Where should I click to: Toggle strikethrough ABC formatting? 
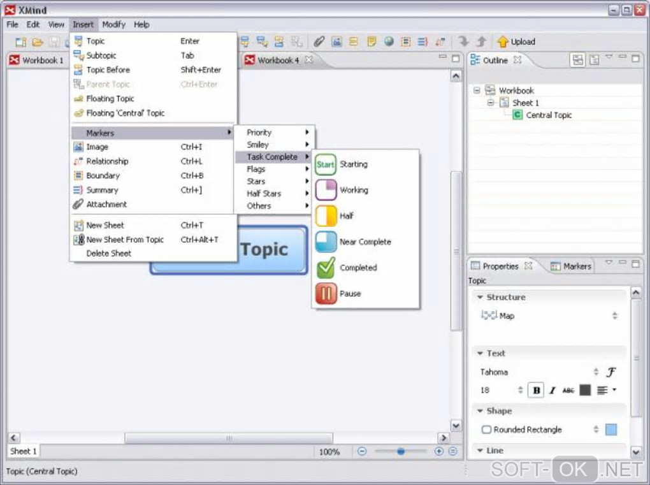[x=568, y=391]
